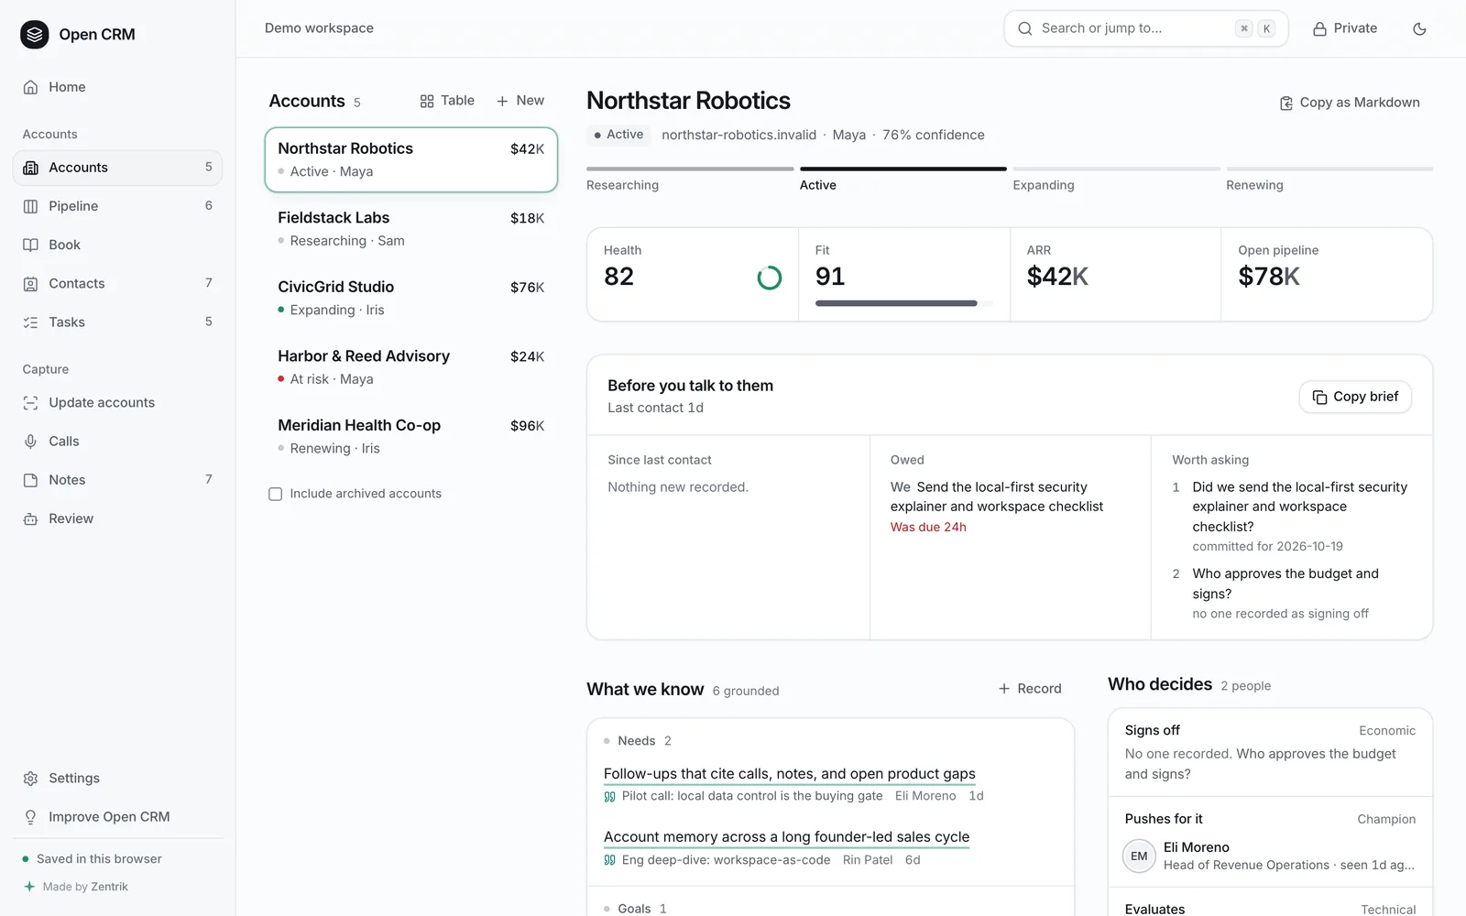Click the Who approves the budget question
Screen dimensions: 1466x916
click(1285, 583)
